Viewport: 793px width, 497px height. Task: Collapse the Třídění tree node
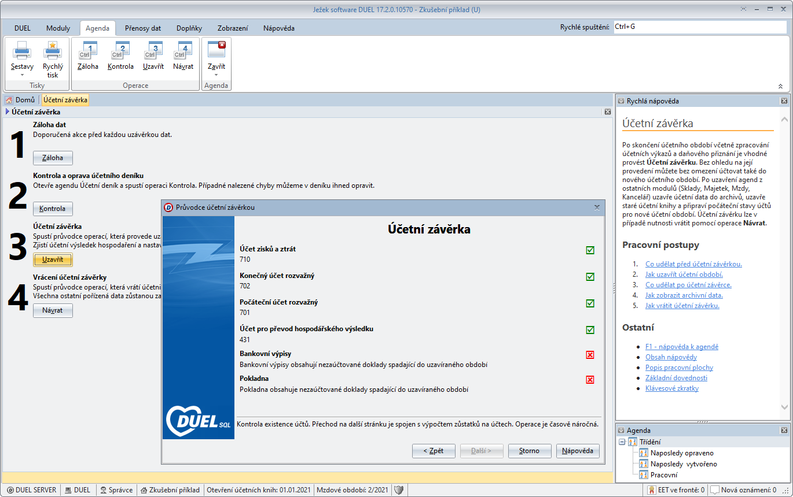click(622, 442)
